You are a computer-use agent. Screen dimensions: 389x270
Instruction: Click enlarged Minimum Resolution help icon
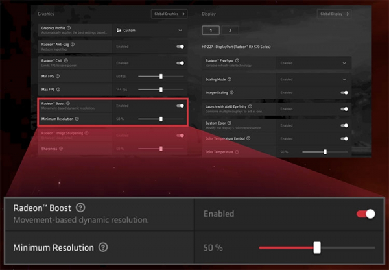[103, 247]
